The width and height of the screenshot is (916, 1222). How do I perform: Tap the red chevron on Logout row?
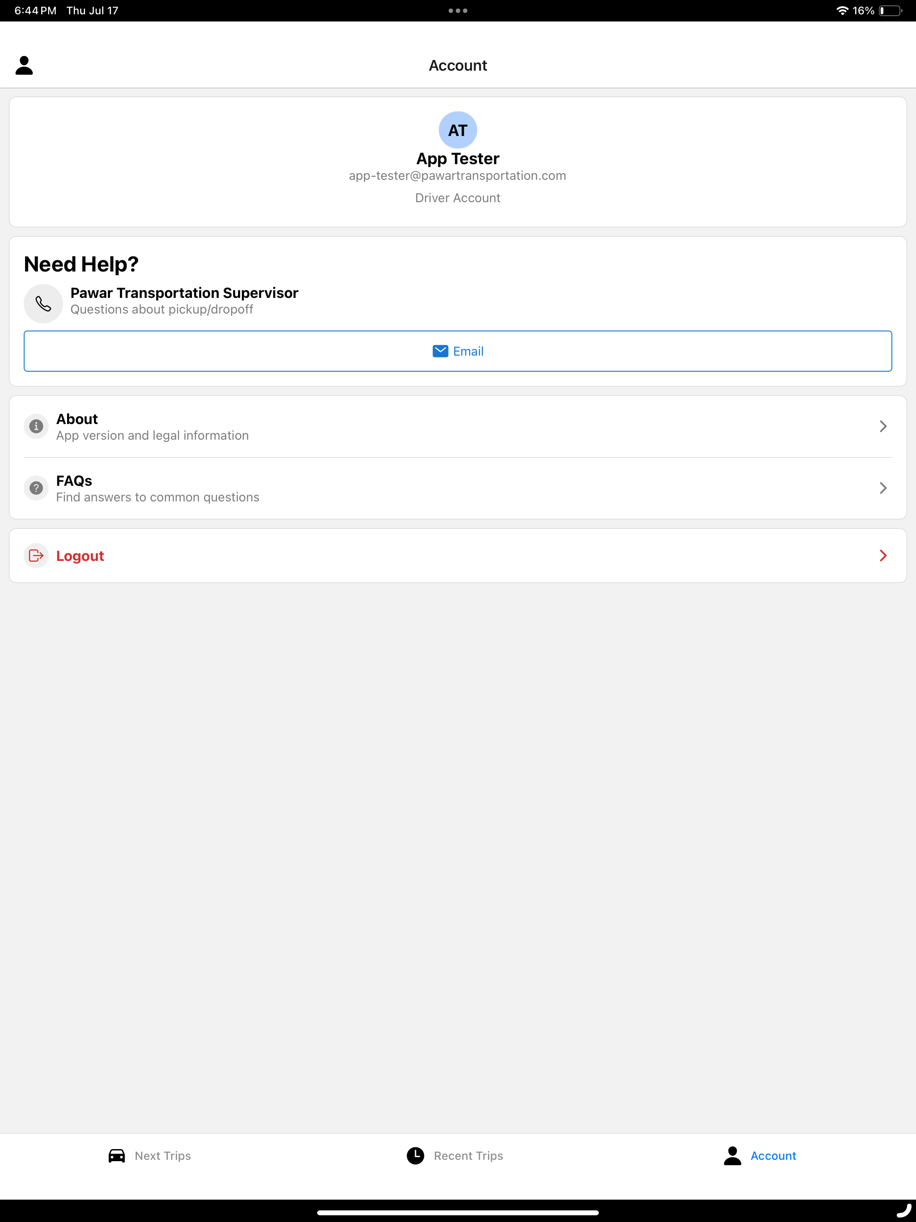(883, 556)
